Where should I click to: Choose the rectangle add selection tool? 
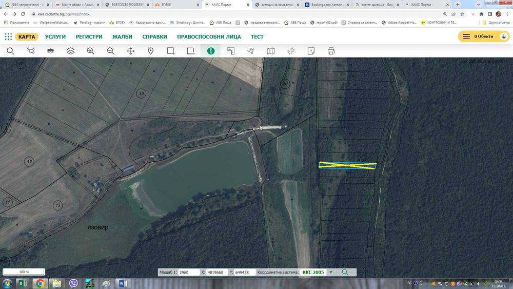tap(170, 51)
